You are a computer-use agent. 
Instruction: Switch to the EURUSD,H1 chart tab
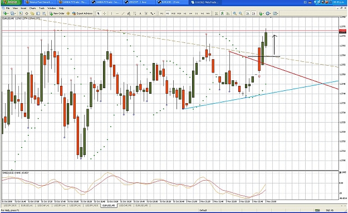pyautogui.click(x=27, y=206)
